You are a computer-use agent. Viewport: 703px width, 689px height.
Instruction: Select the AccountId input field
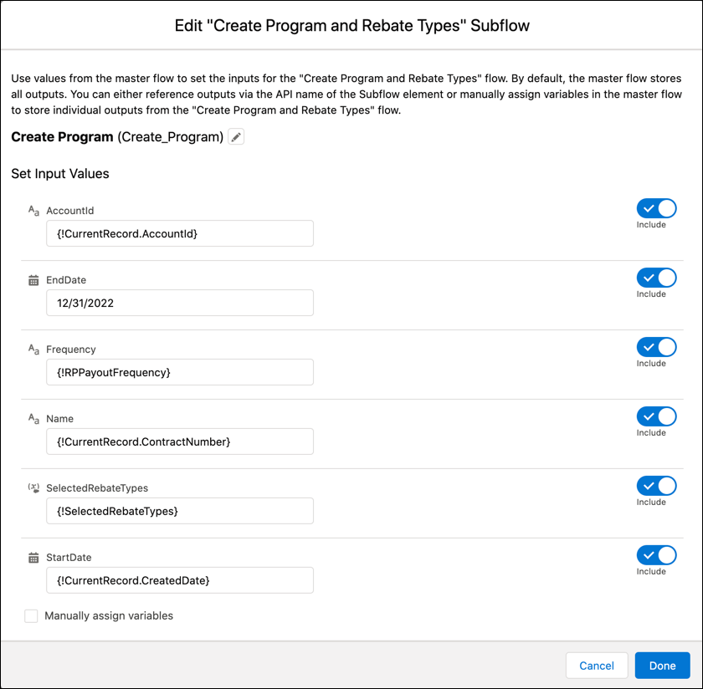pos(179,233)
